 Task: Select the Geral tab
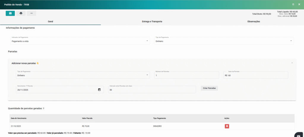tap(50, 22)
